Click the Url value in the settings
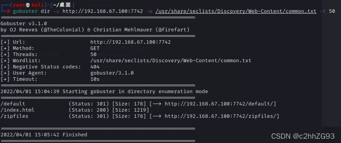Screen dimensions: 341x143 tap(131, 42)
